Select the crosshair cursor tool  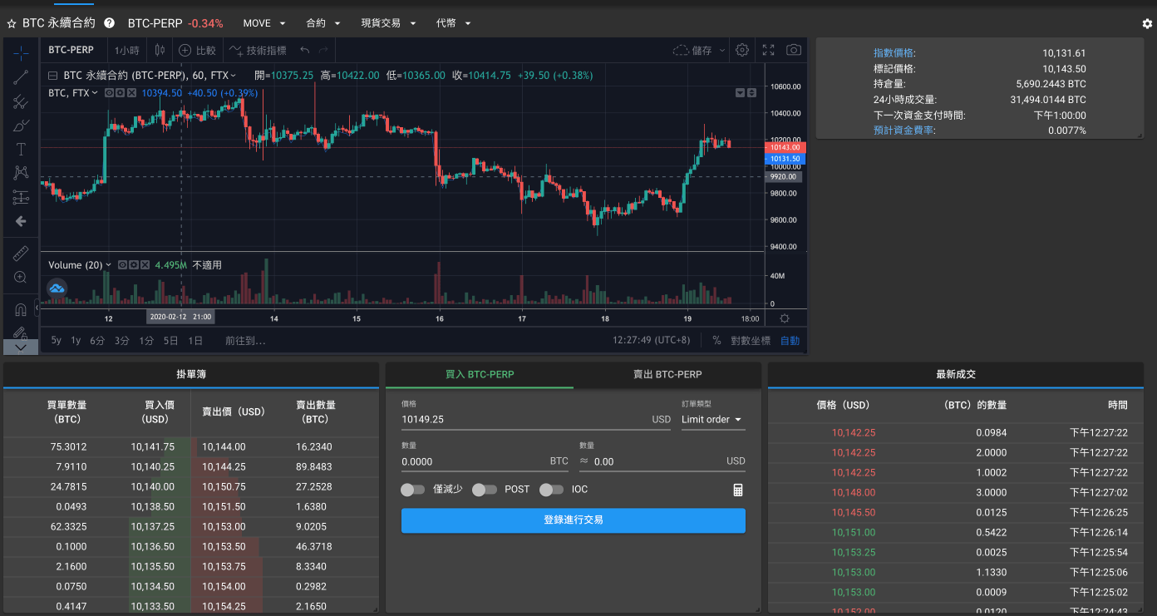pyautogui.click(x=21, y=52)
